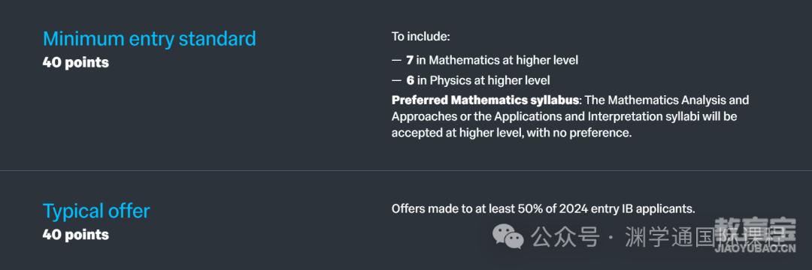Click the horizontal divider between sections

coord(406,170)
